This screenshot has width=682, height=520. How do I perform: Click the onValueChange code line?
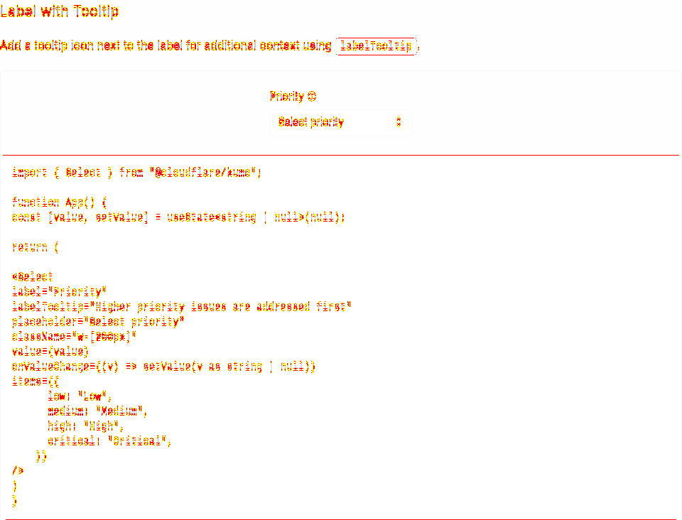pyautogui.click(x=163, y=367)
